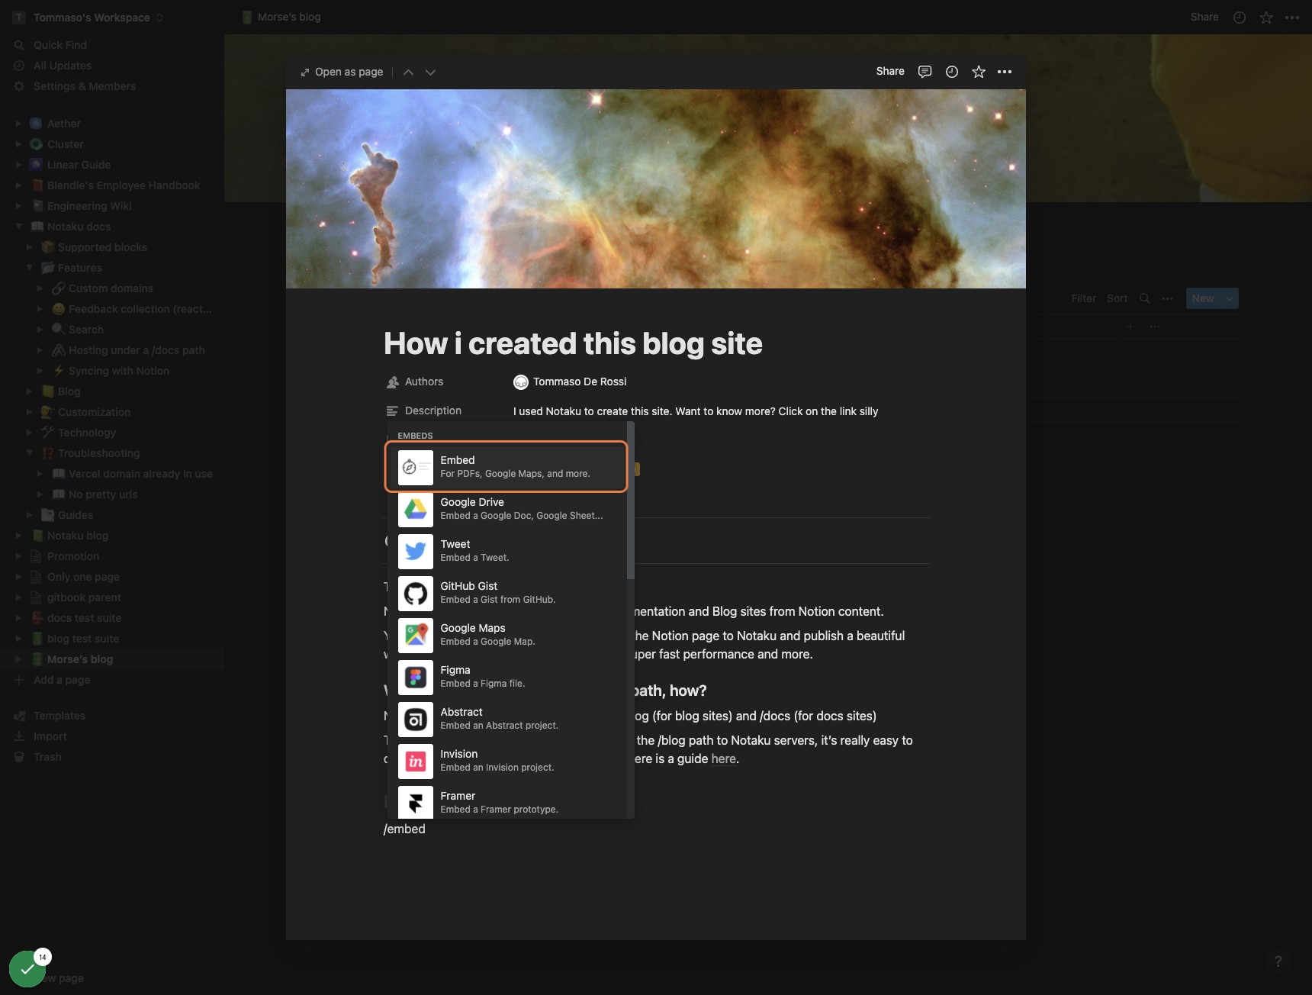Collapse the Features section toggle

(29, 268)
